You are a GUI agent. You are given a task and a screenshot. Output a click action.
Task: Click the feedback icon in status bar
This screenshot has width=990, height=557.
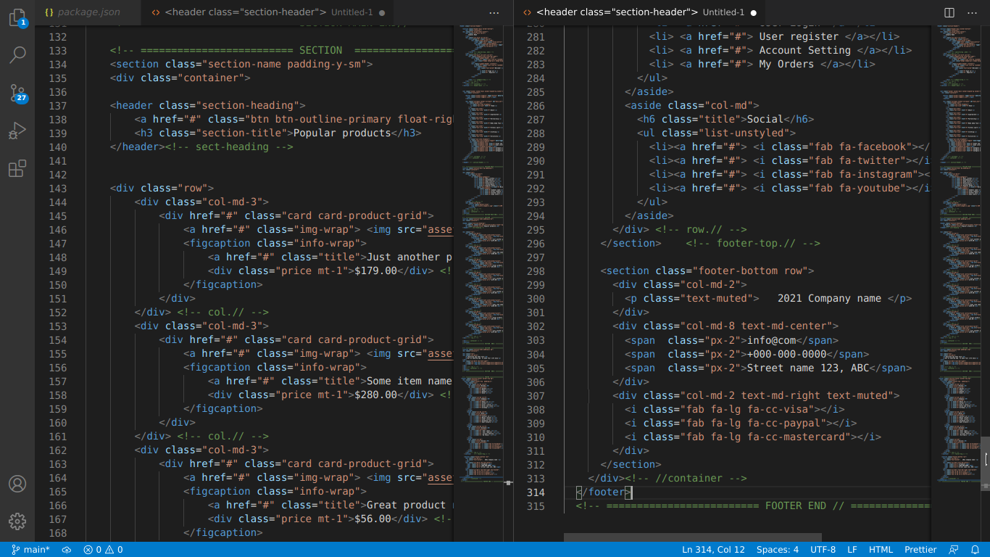954,550
